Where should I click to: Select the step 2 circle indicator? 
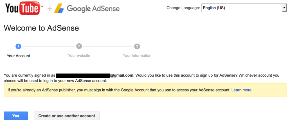point(79,46)
